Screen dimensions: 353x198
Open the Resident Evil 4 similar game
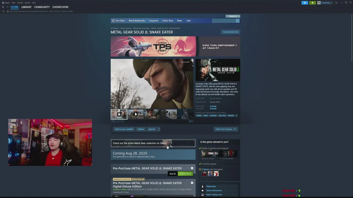[x=210, y=153]
